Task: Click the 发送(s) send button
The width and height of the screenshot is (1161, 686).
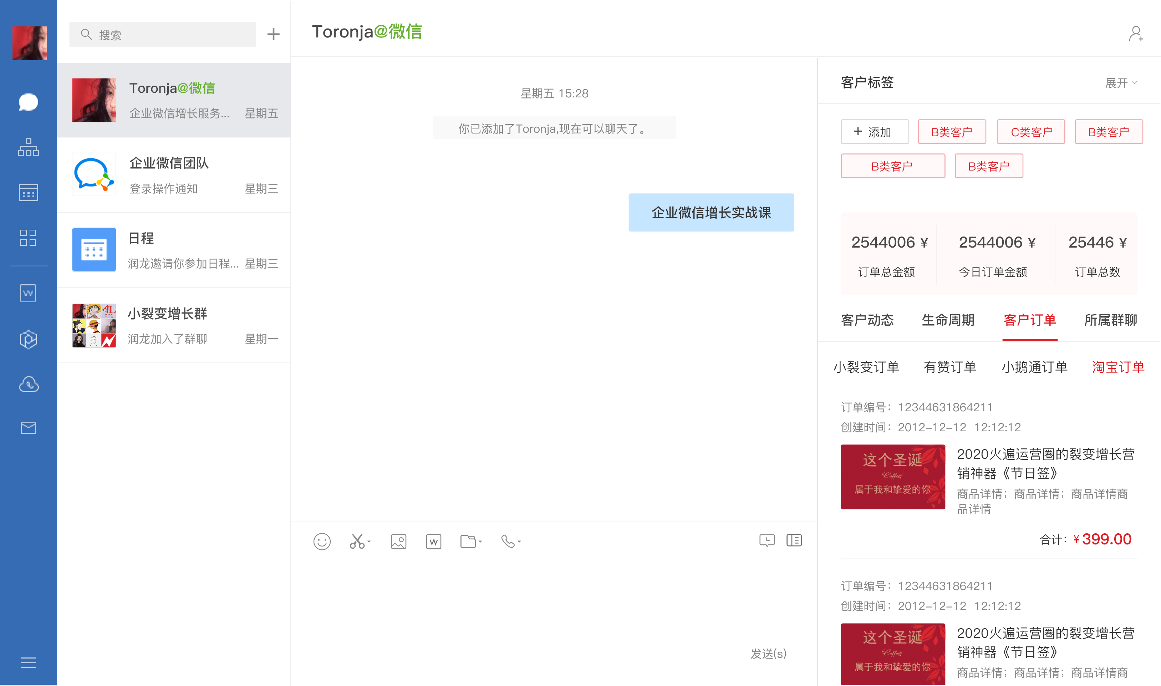Action: coord(768,653)
